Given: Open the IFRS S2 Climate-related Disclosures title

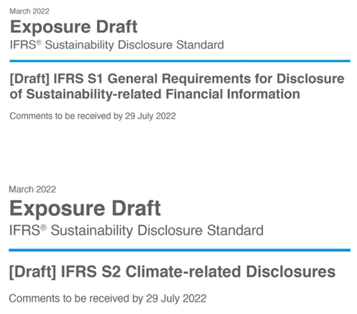Looking at the screenshot, I should tap(171, 271).
